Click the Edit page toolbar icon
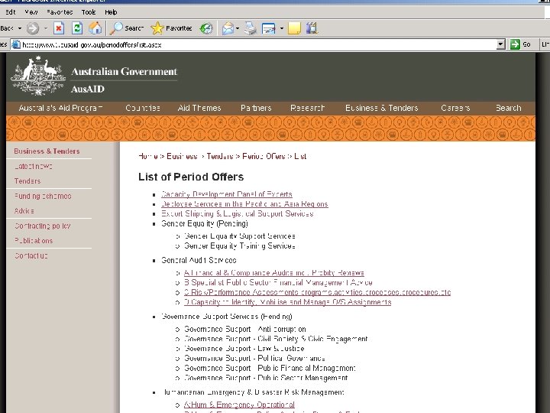 269,28
